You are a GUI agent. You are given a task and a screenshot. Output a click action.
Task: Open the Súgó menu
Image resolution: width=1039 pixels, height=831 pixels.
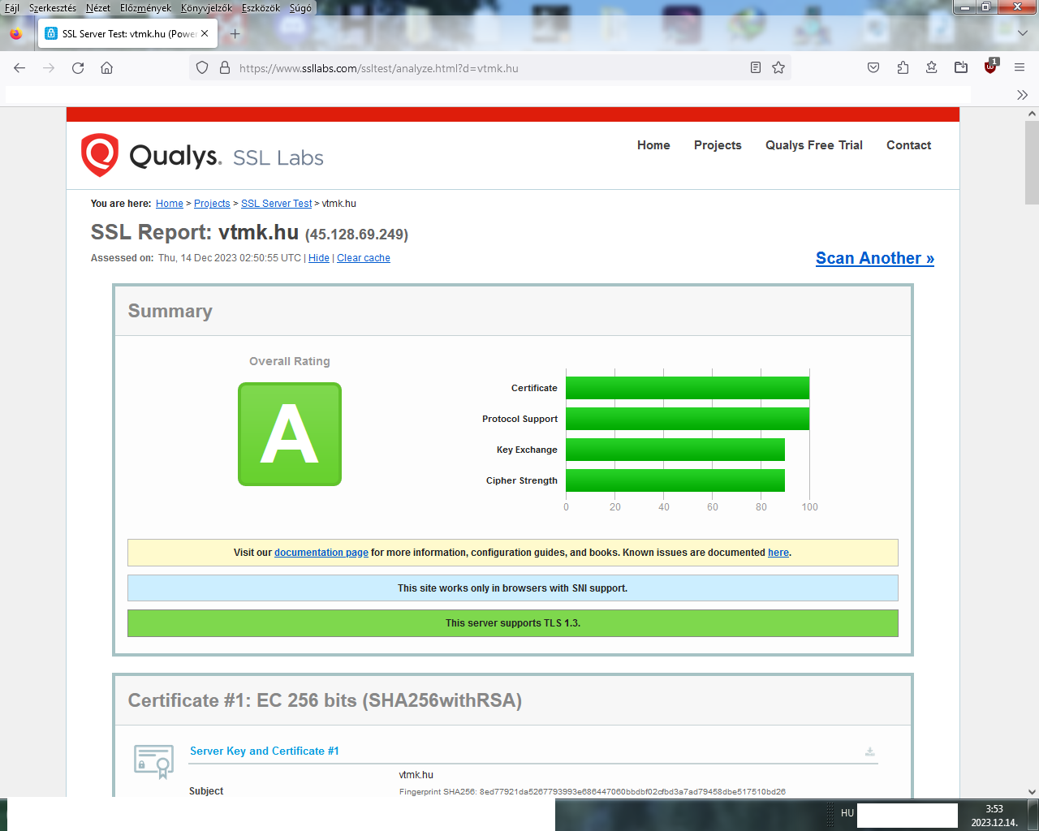[300, 8]
